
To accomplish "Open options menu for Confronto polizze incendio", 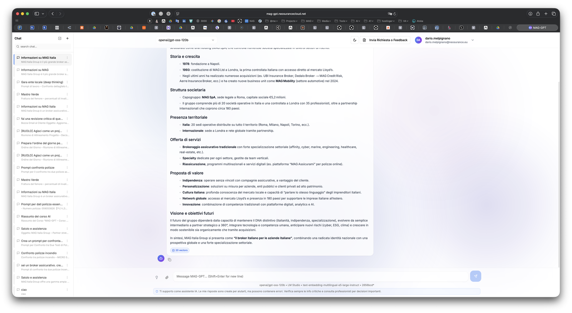I will [x=67, y=253].
